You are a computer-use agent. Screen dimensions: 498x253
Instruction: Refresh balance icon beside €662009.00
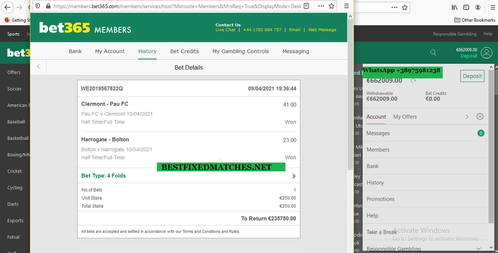(414, 81)
